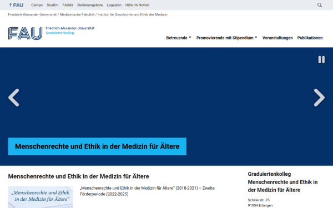Viewport: 333px width, 208px height.
Task: Click the Schillerstr. 25 address text
Action: pyautogui.click(x=259, y=200)
